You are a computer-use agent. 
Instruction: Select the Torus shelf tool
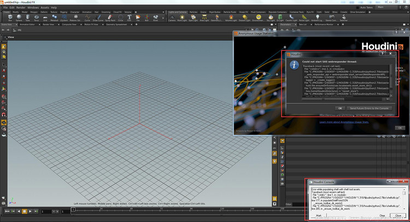(x=37, y=18)
